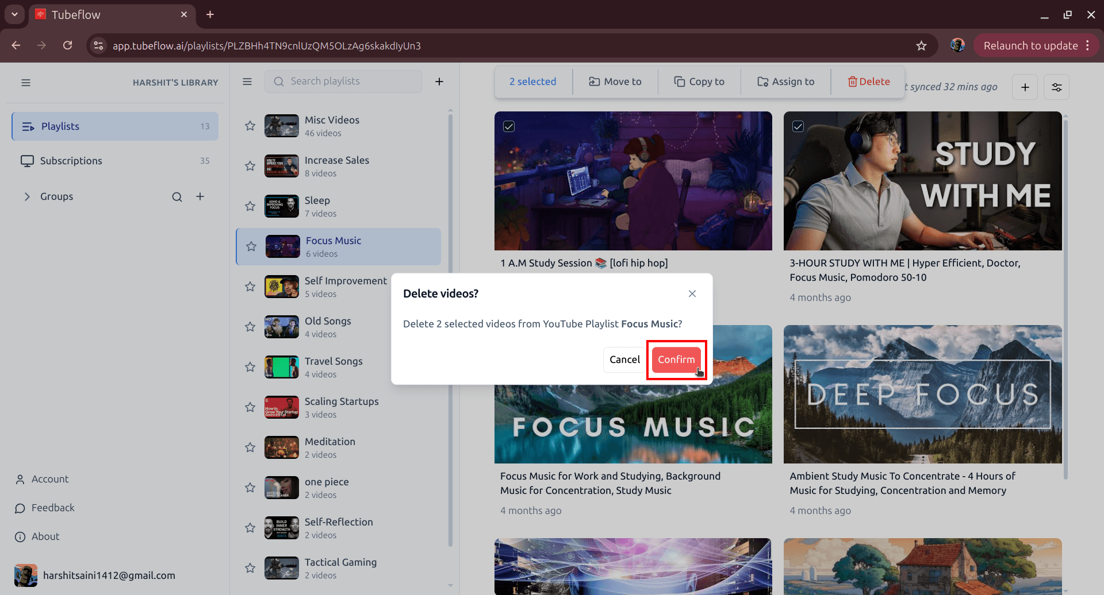Expand the Groups section
The height and width of the screenshot is (595, 1104).
point(27,196)
